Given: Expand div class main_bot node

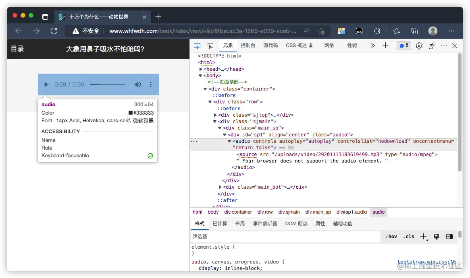Looking at the screenshot, I should (220, 187).
